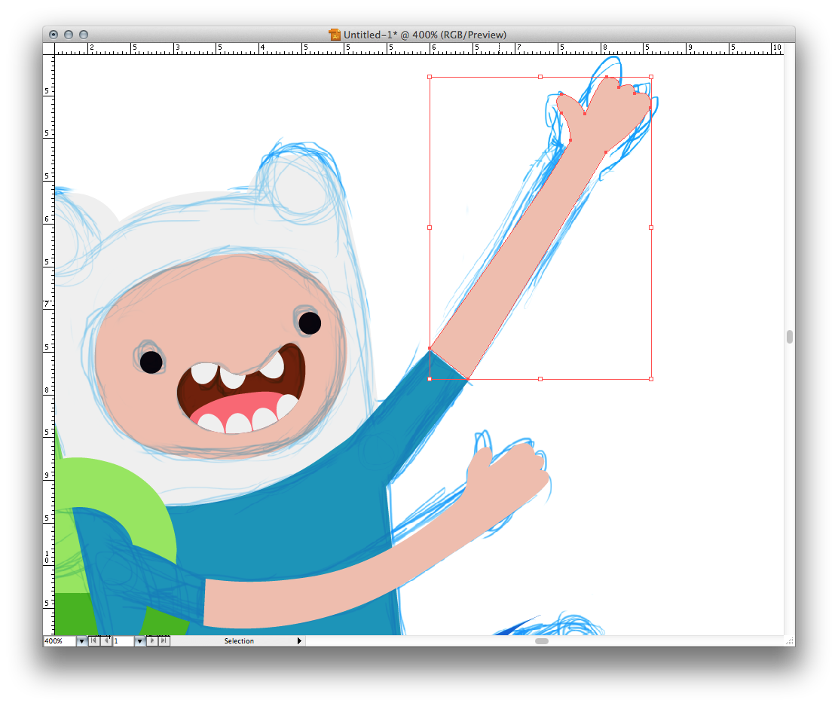The image size is (838, 706).
Task: Click the ruler origin corner box
Action: 49,48
